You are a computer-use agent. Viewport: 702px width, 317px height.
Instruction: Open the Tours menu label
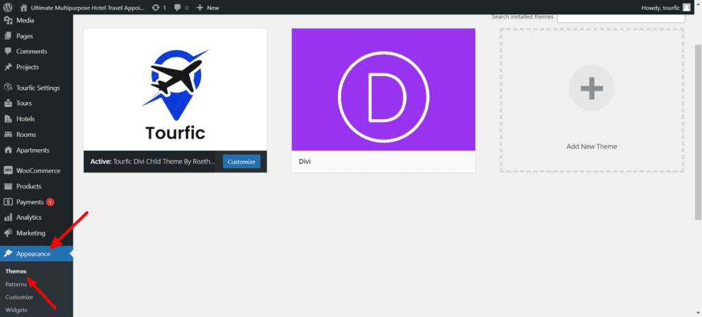(24, 103)
